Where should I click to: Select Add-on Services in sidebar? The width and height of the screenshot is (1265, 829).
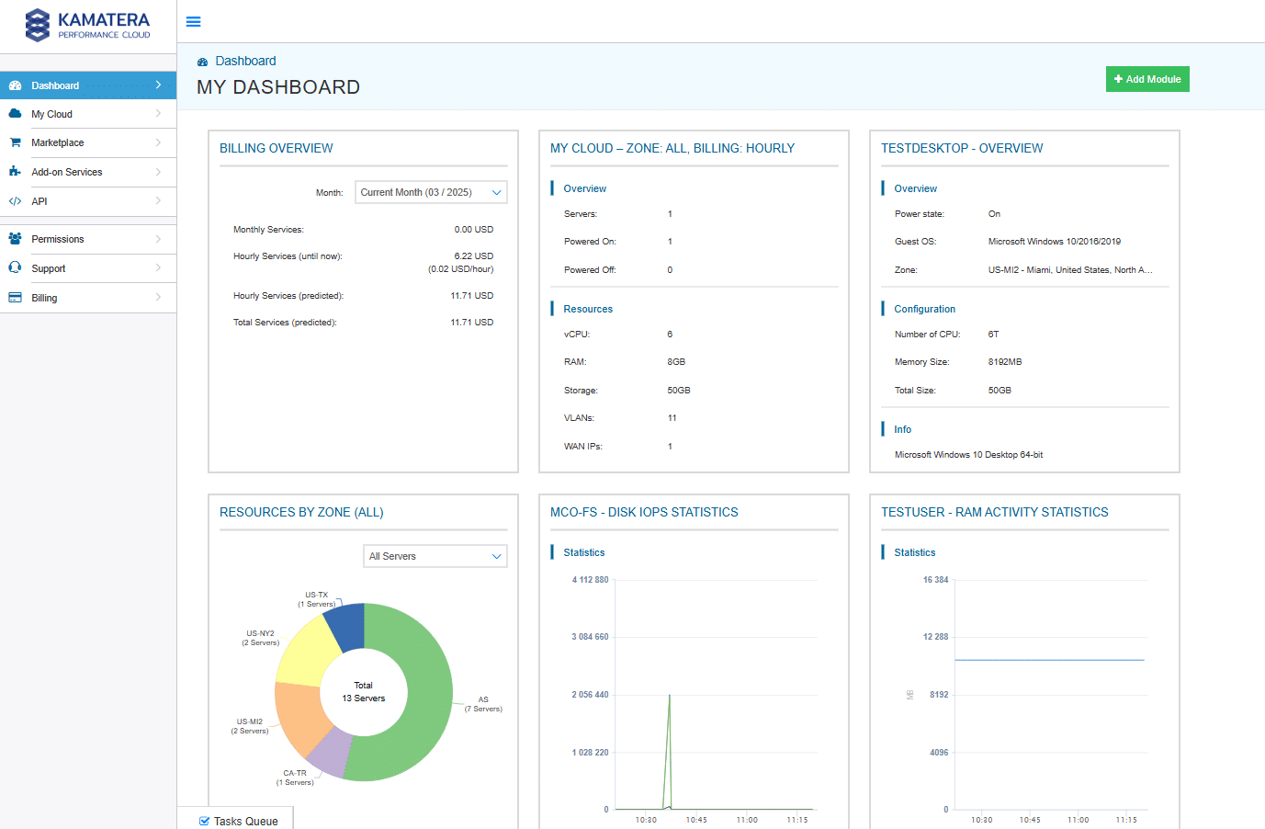[66, 172]
